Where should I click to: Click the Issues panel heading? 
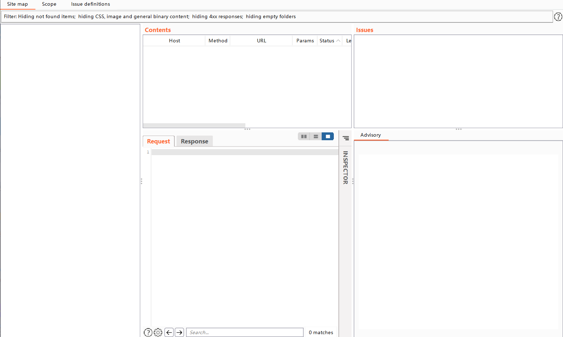click(364, 30)
